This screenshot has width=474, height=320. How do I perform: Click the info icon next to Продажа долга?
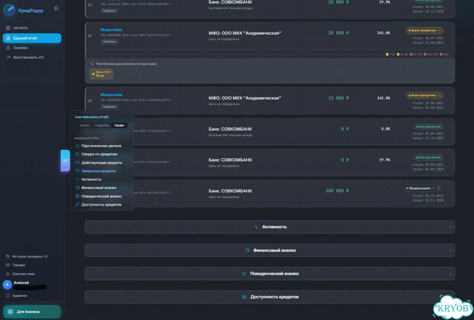[439, 188]
